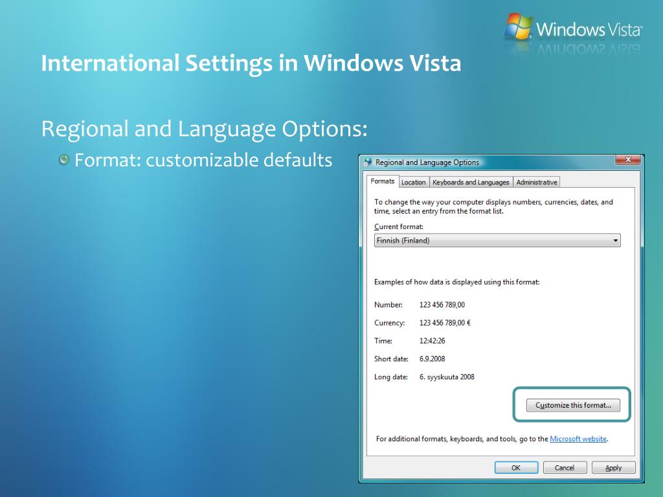Click the Regional and Language Options: slide heading
Viewport: 663px width, 497px height.
pos(204,129)
